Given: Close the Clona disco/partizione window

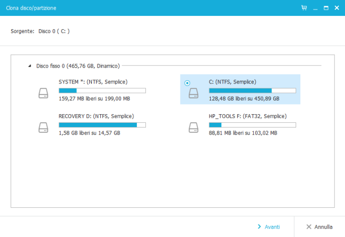Looking at the screenshot, I should (337, 8).
